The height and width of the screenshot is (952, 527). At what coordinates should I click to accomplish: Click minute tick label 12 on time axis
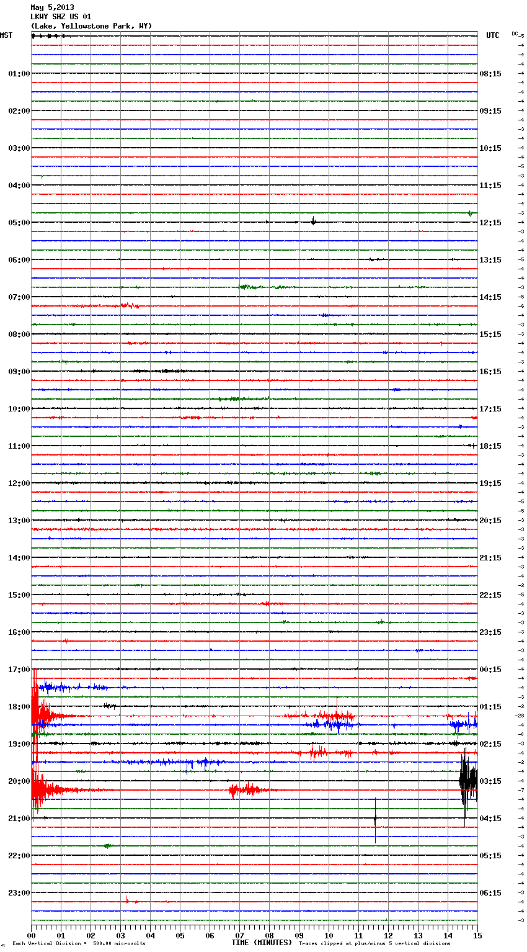click(388, 935)
